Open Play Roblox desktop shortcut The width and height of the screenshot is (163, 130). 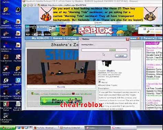point(18,58)
